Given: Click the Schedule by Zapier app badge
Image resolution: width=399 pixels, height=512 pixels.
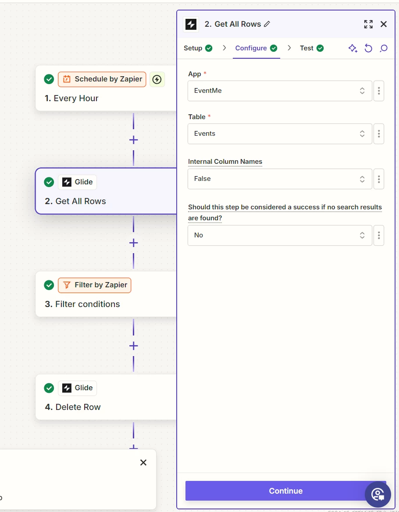Looking at the screenshot, I should click(102, 79).
